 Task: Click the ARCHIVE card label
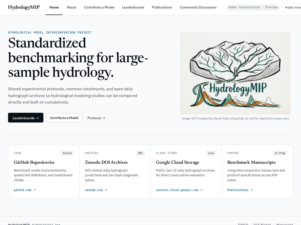point(92,153)
